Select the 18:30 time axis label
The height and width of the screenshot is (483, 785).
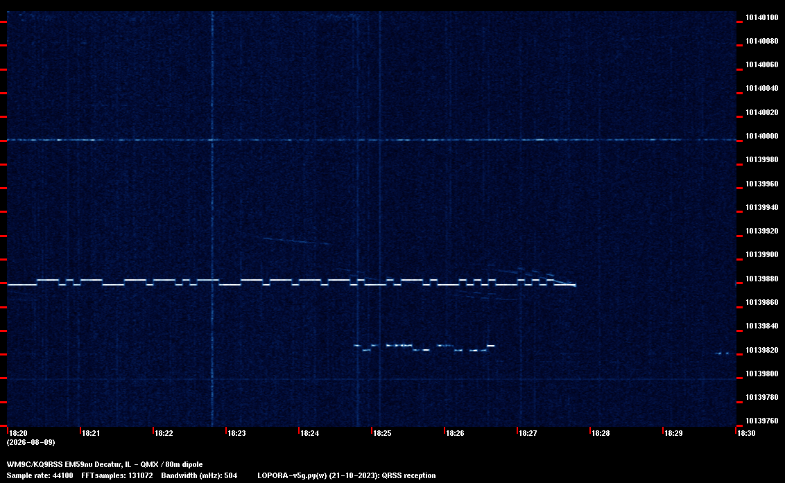[x=746, y=433]
